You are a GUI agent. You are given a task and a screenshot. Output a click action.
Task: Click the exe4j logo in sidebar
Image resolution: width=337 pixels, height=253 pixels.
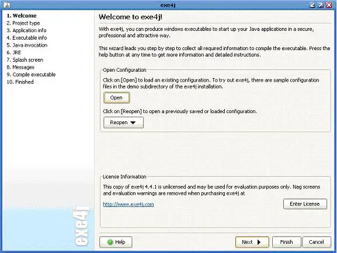coord(81,226)
